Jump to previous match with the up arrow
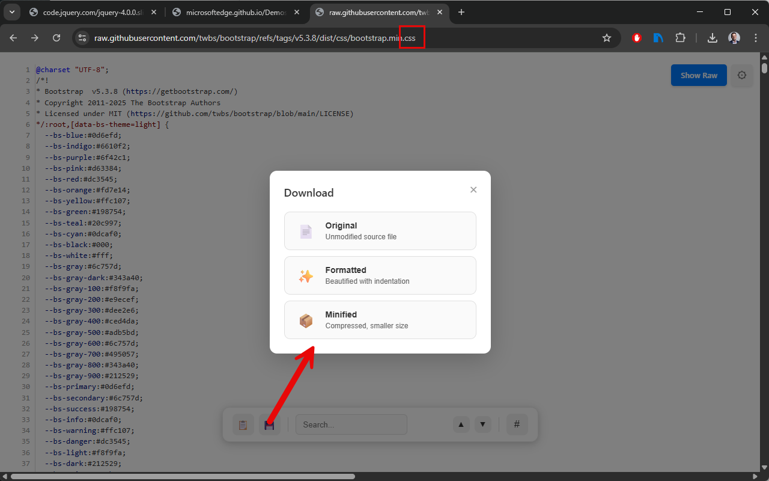Image resolution: width=769 pixels, height=481 pixels. pos(461,424)
